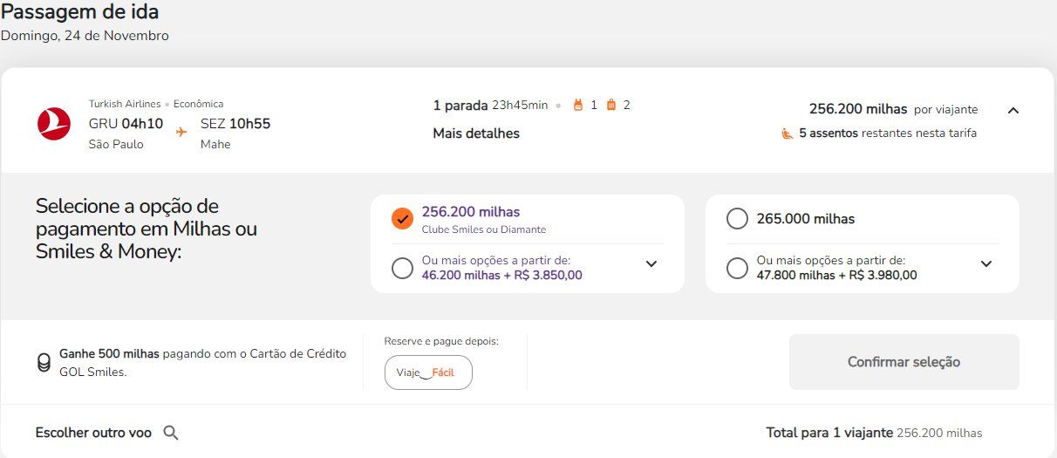Click the checked suitcase baggage icon
Screen dimensions: 1057x458
point(610,106)
